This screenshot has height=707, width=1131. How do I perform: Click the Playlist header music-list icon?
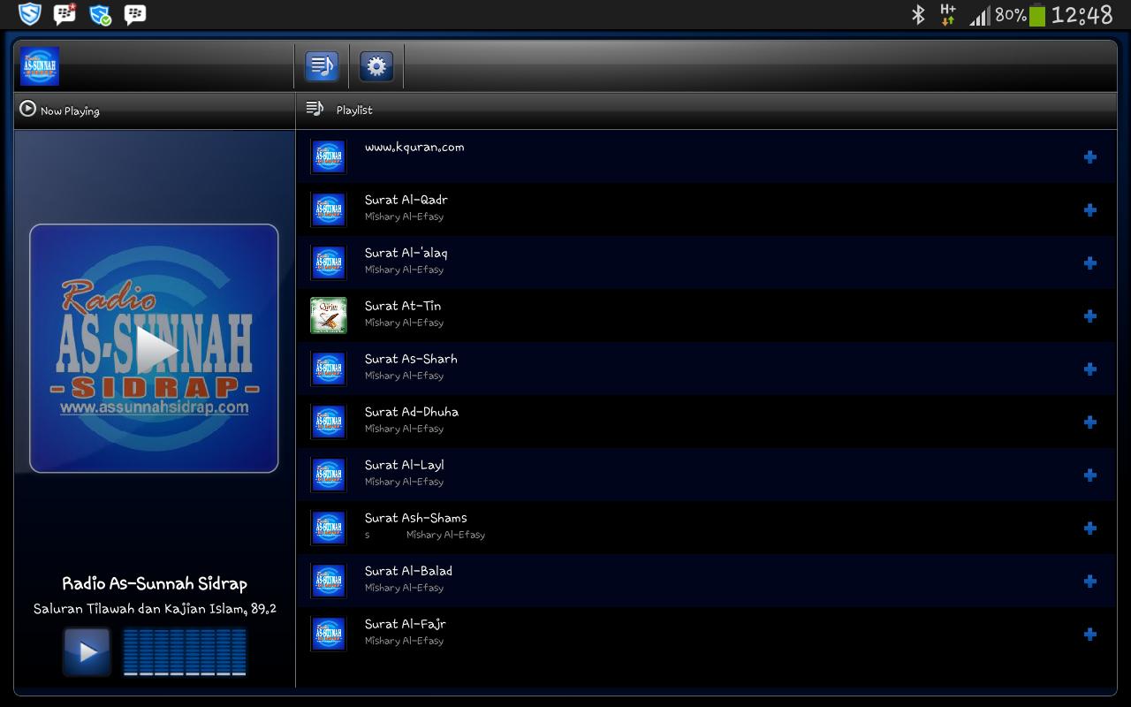[x=315, y=109]
